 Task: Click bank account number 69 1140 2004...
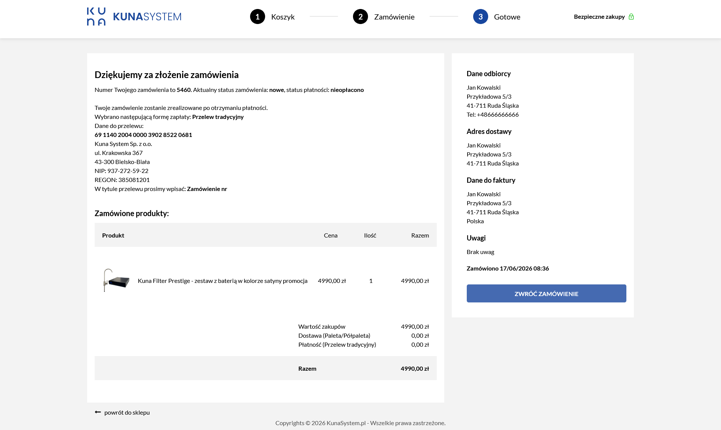143,135
